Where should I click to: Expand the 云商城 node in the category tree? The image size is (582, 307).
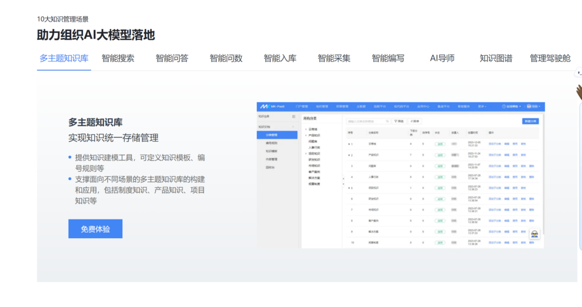(305, 129)
